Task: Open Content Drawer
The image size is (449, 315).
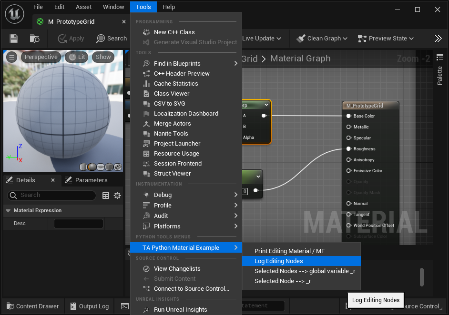Action: [x=32, y=306]
